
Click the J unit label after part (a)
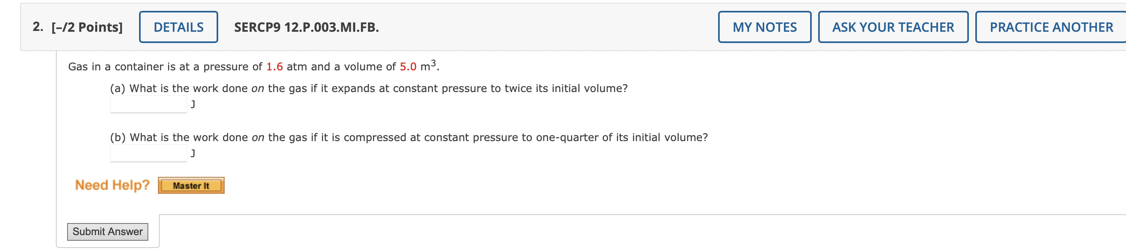tap(193, 104)
